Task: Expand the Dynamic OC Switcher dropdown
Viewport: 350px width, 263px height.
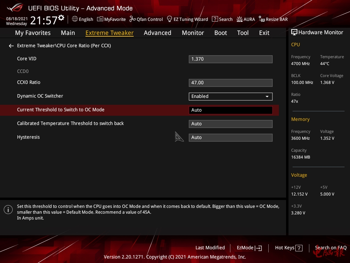Action: 230,97
